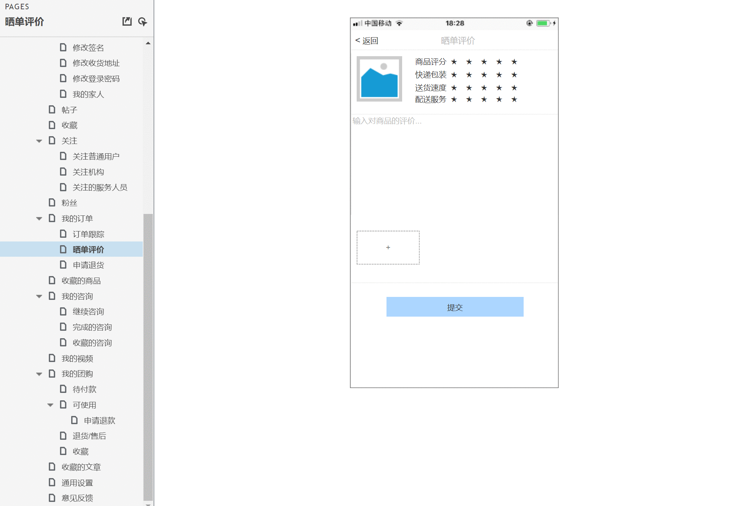This screenshot has width=729, height=506.
Task: Focus the 输入对商品的评价 text area
Action: pos(454,164)
